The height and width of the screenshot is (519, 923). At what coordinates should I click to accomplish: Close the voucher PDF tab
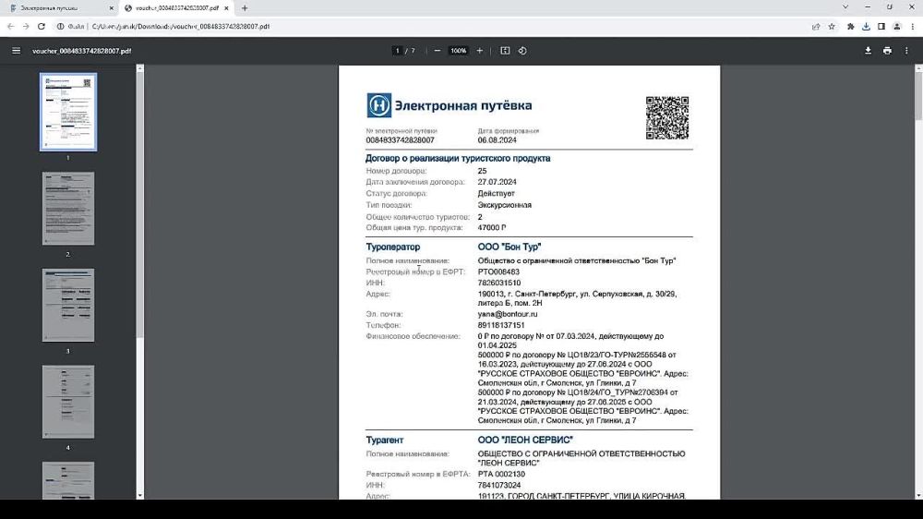click(x=227, y=8)
